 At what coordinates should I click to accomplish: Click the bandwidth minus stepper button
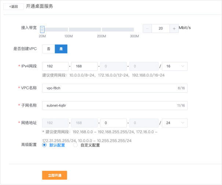(147, 29)
